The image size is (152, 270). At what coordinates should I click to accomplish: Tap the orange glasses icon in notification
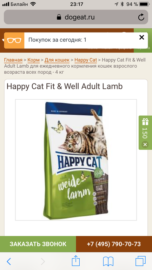[x=14, y=40]
